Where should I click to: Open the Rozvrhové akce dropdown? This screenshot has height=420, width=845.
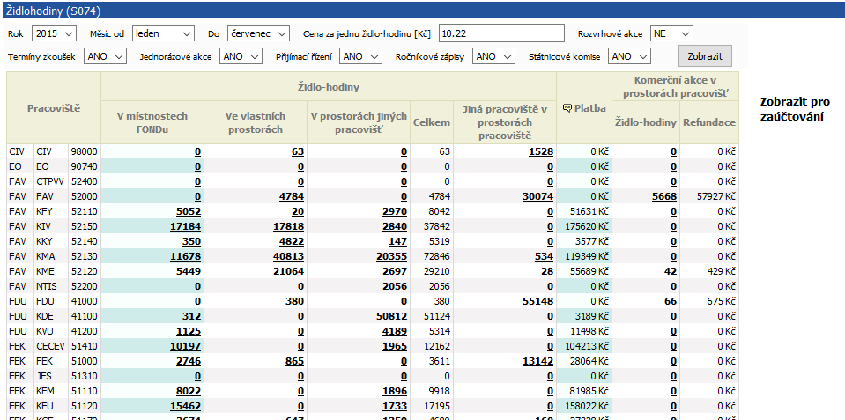[x=671, y=33]
